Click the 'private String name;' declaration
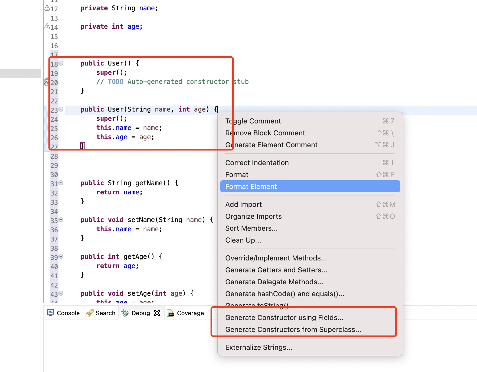Image resolution: width=477 pixels, height=372 pixels. click(x=119, y=8)
